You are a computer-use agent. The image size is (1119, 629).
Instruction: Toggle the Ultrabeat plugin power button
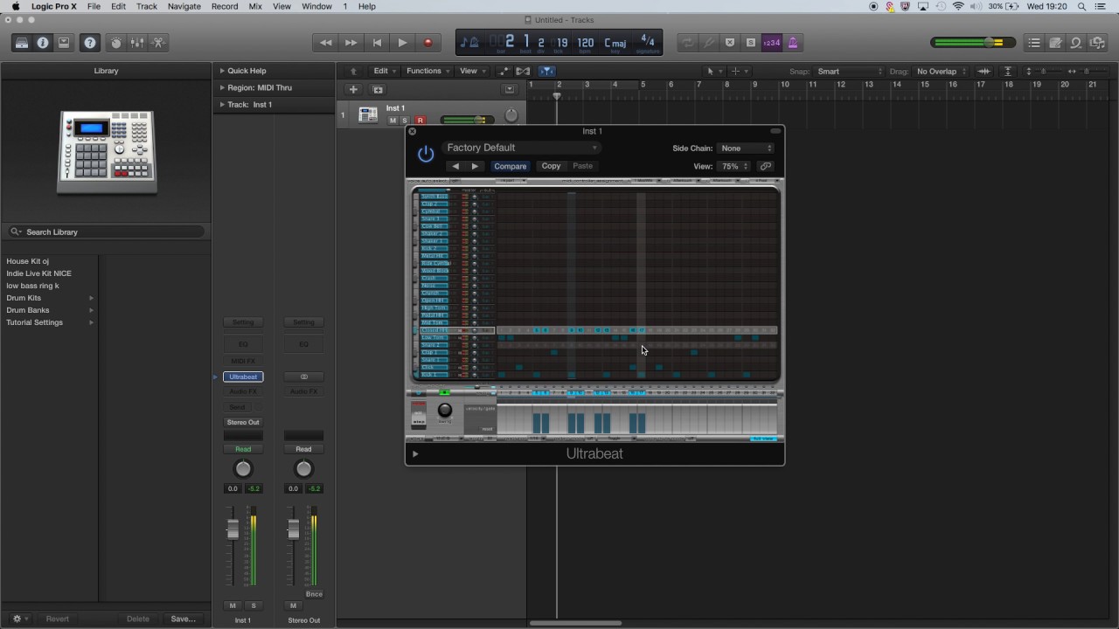[x=426, y=155]
